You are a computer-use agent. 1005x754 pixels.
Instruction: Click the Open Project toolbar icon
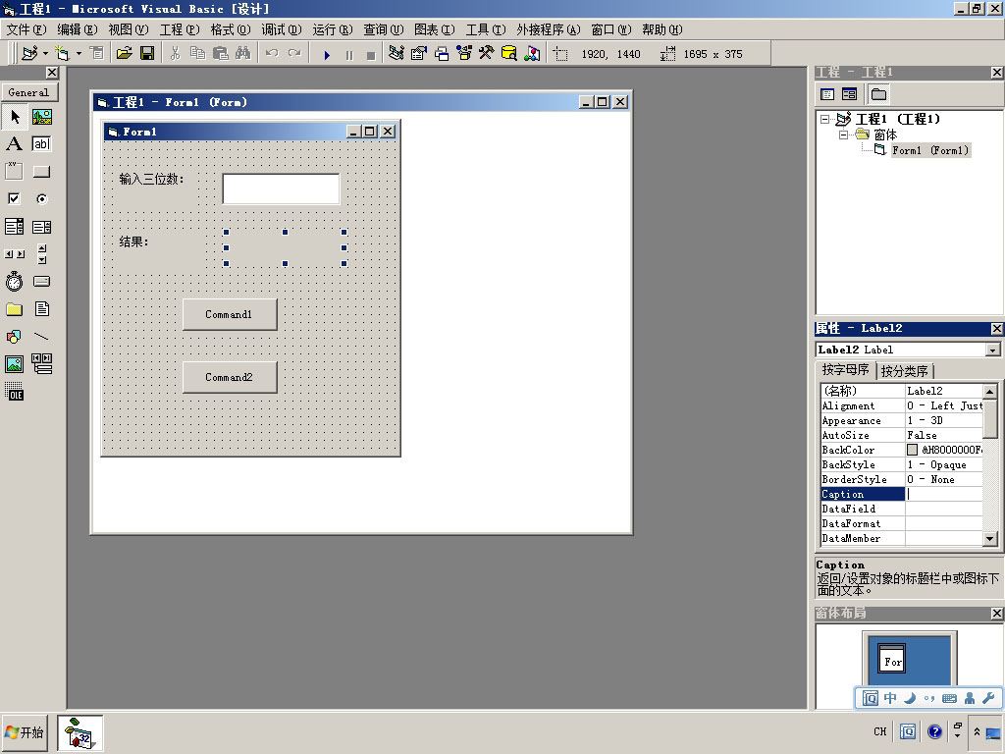125,54
